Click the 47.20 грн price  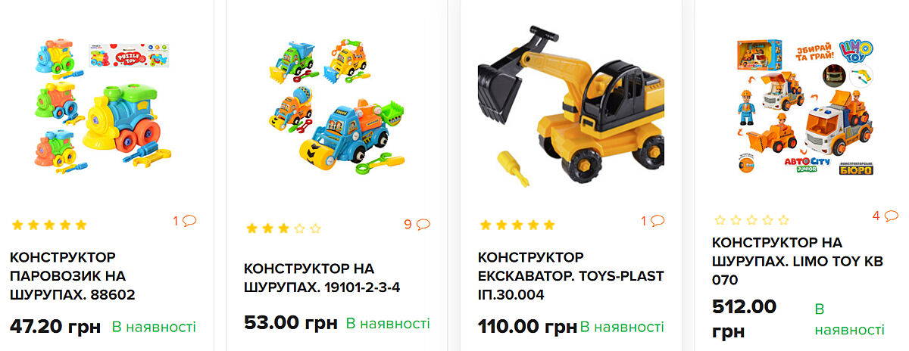coord(55,327)
